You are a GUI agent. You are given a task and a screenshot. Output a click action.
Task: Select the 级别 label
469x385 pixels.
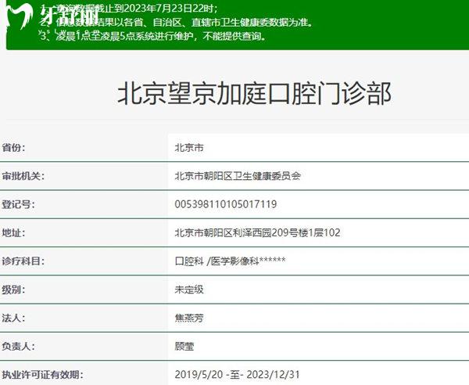(x=13, y=290)
